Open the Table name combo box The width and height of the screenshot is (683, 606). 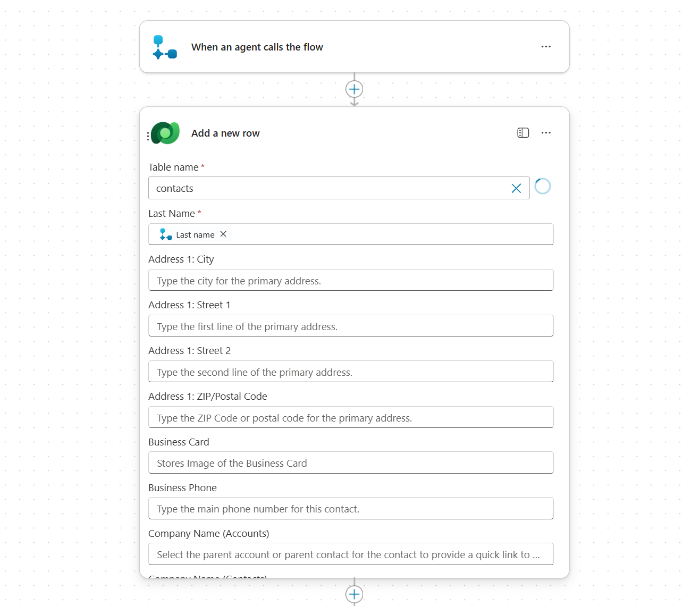330,189
